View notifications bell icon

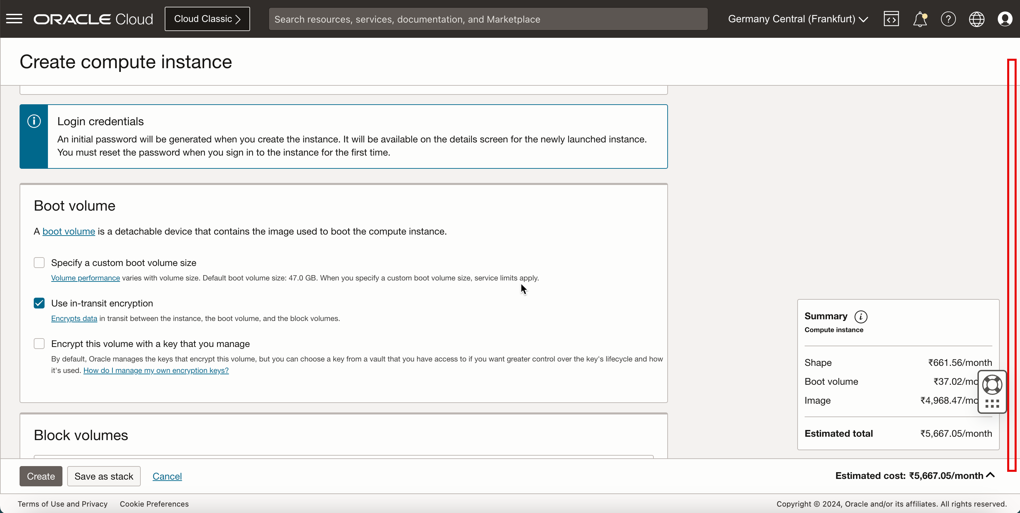click(920, 19)
